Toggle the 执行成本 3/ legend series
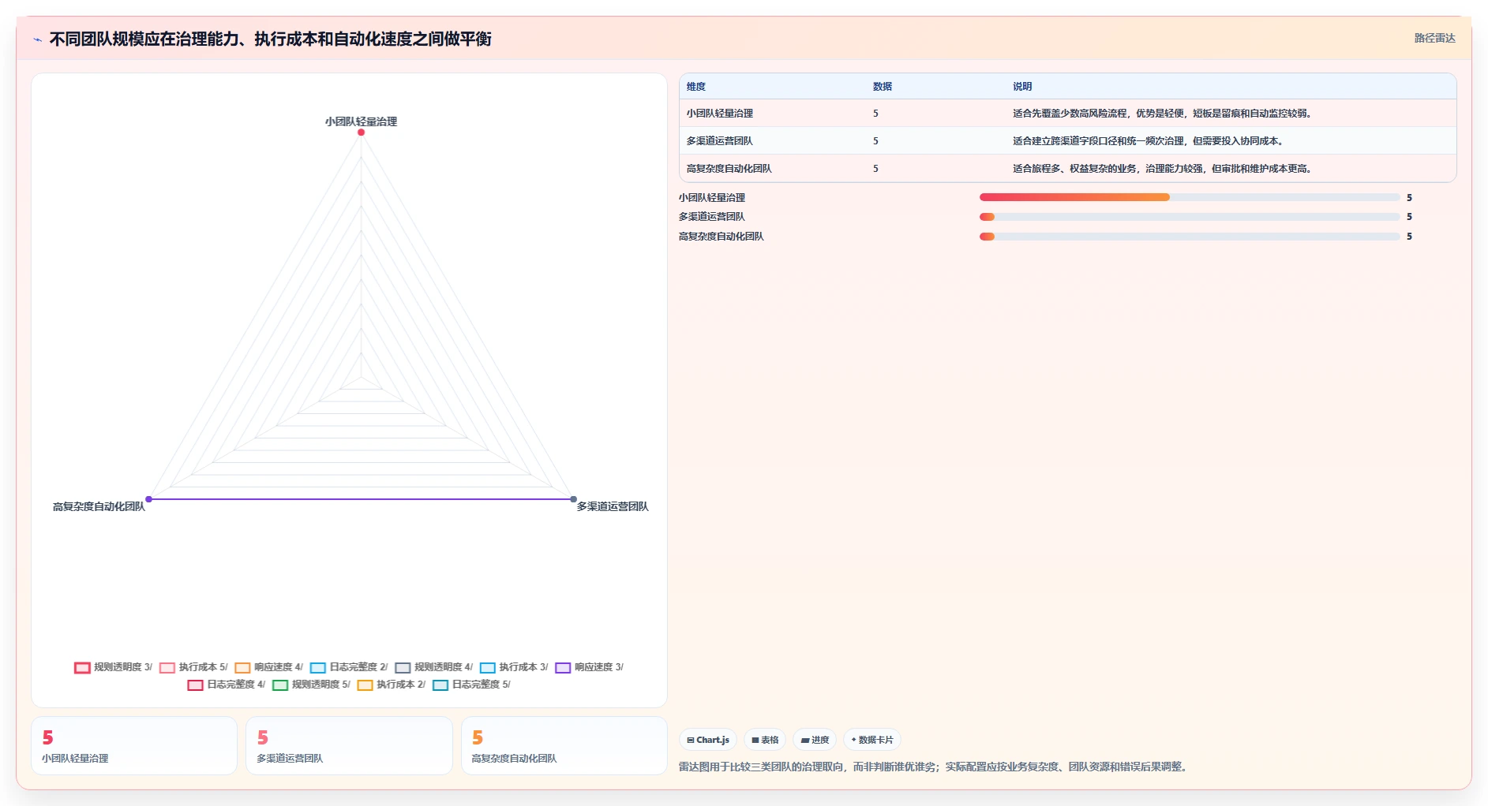This screenshot has height=806, width=1488. (514, 667)
